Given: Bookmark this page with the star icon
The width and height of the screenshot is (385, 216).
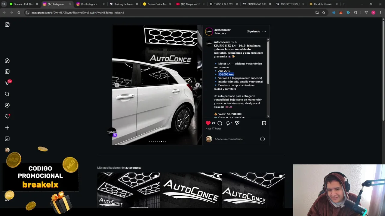Looking at the screenshot, I should pos(324,13).
